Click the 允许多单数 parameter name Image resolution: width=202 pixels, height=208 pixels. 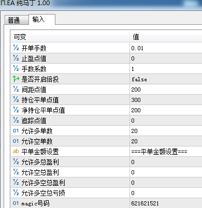pyautogui.click(x=37, y=131)
